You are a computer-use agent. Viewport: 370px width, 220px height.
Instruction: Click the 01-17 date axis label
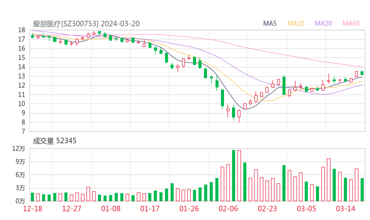coord(150,208)
